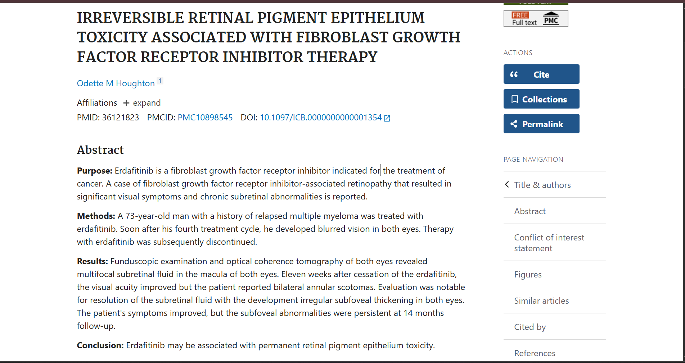Click the Permalink button
Screen dimensions: 685x363
click(541, 124)
